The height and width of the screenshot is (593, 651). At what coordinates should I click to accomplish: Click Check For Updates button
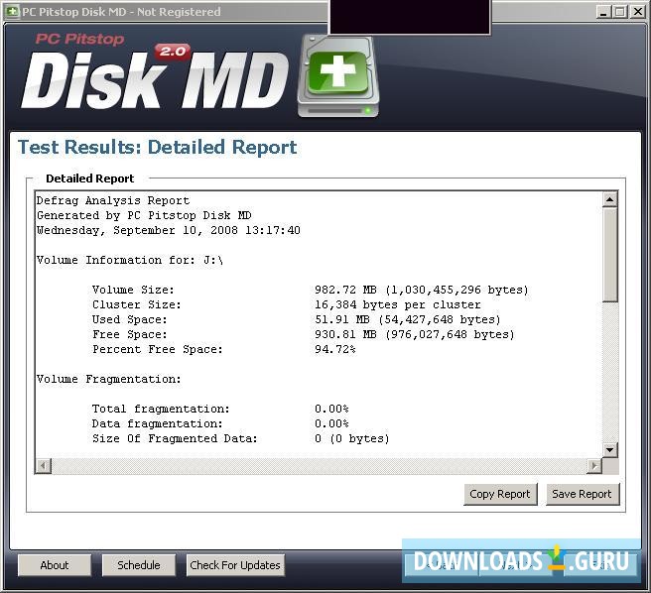pyautogui.click(x=235, y=565)
